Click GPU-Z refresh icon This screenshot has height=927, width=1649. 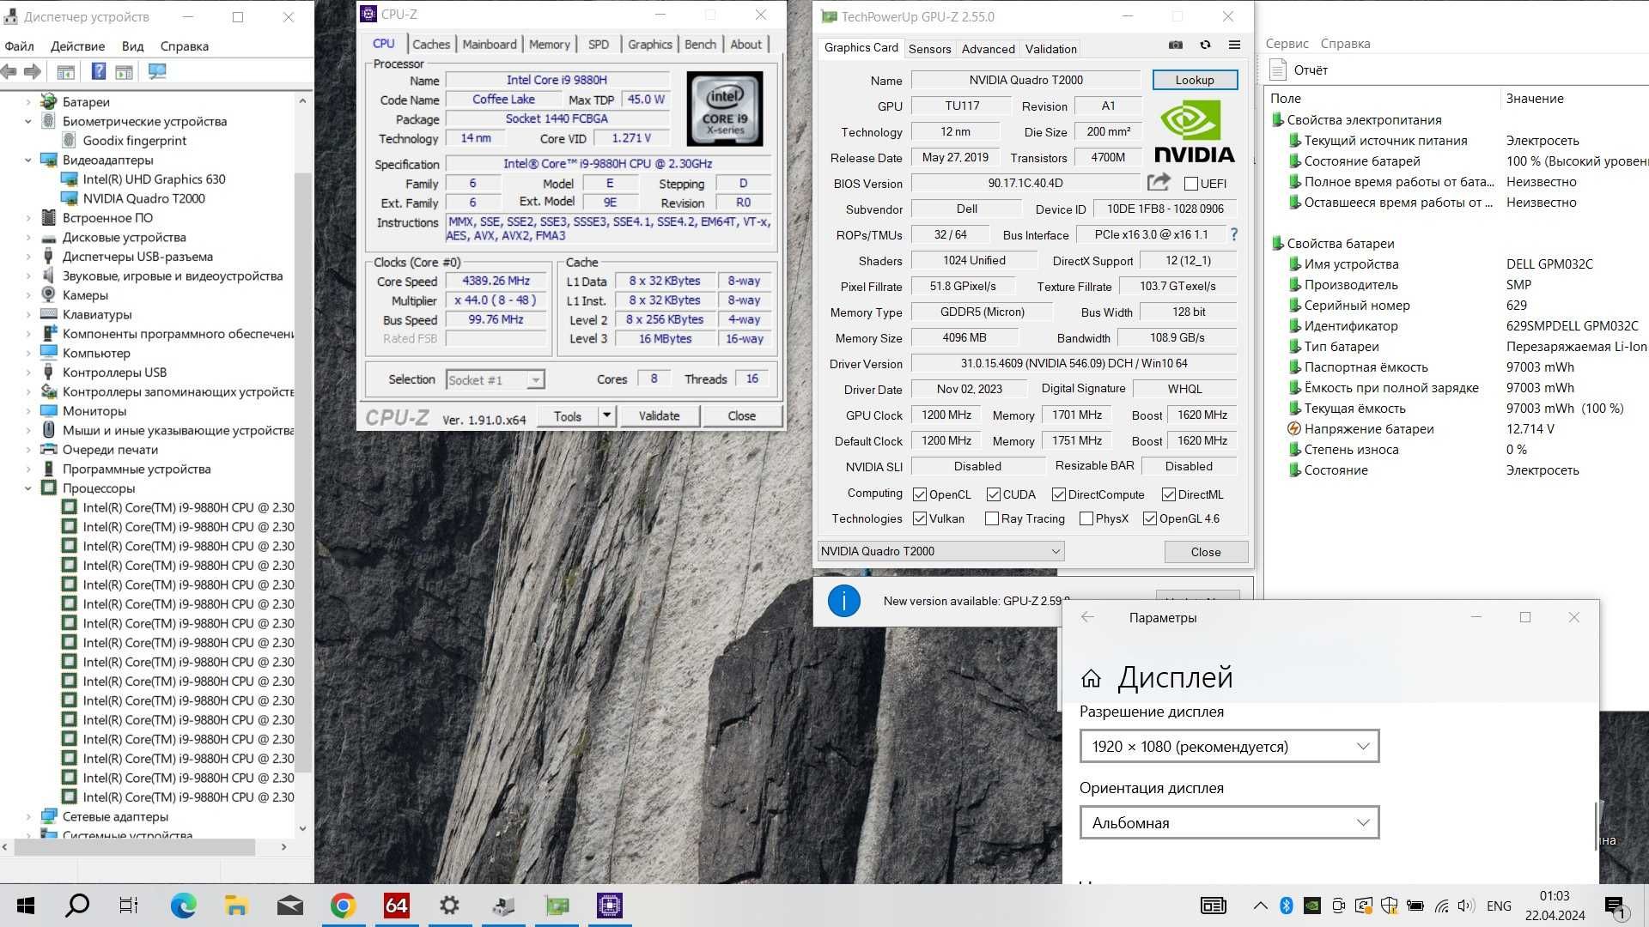(1205, 45)
